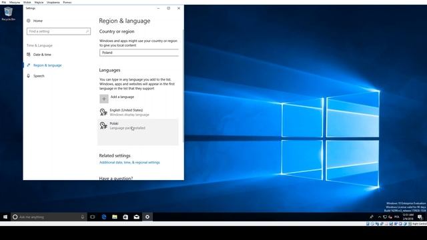Viewport: 427px width, 240px height.
Task: Open the Widok menu
Action: [x=27, y=3]
